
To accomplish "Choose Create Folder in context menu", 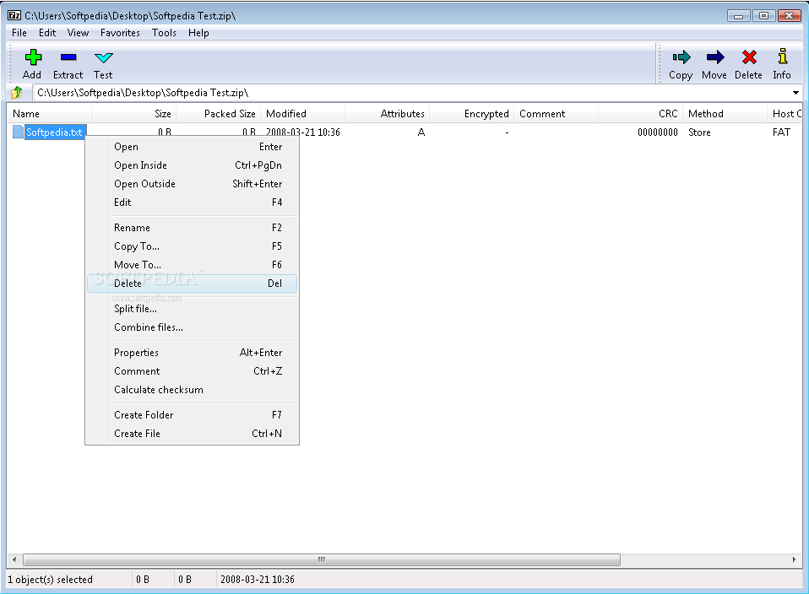I will (192, 415).
